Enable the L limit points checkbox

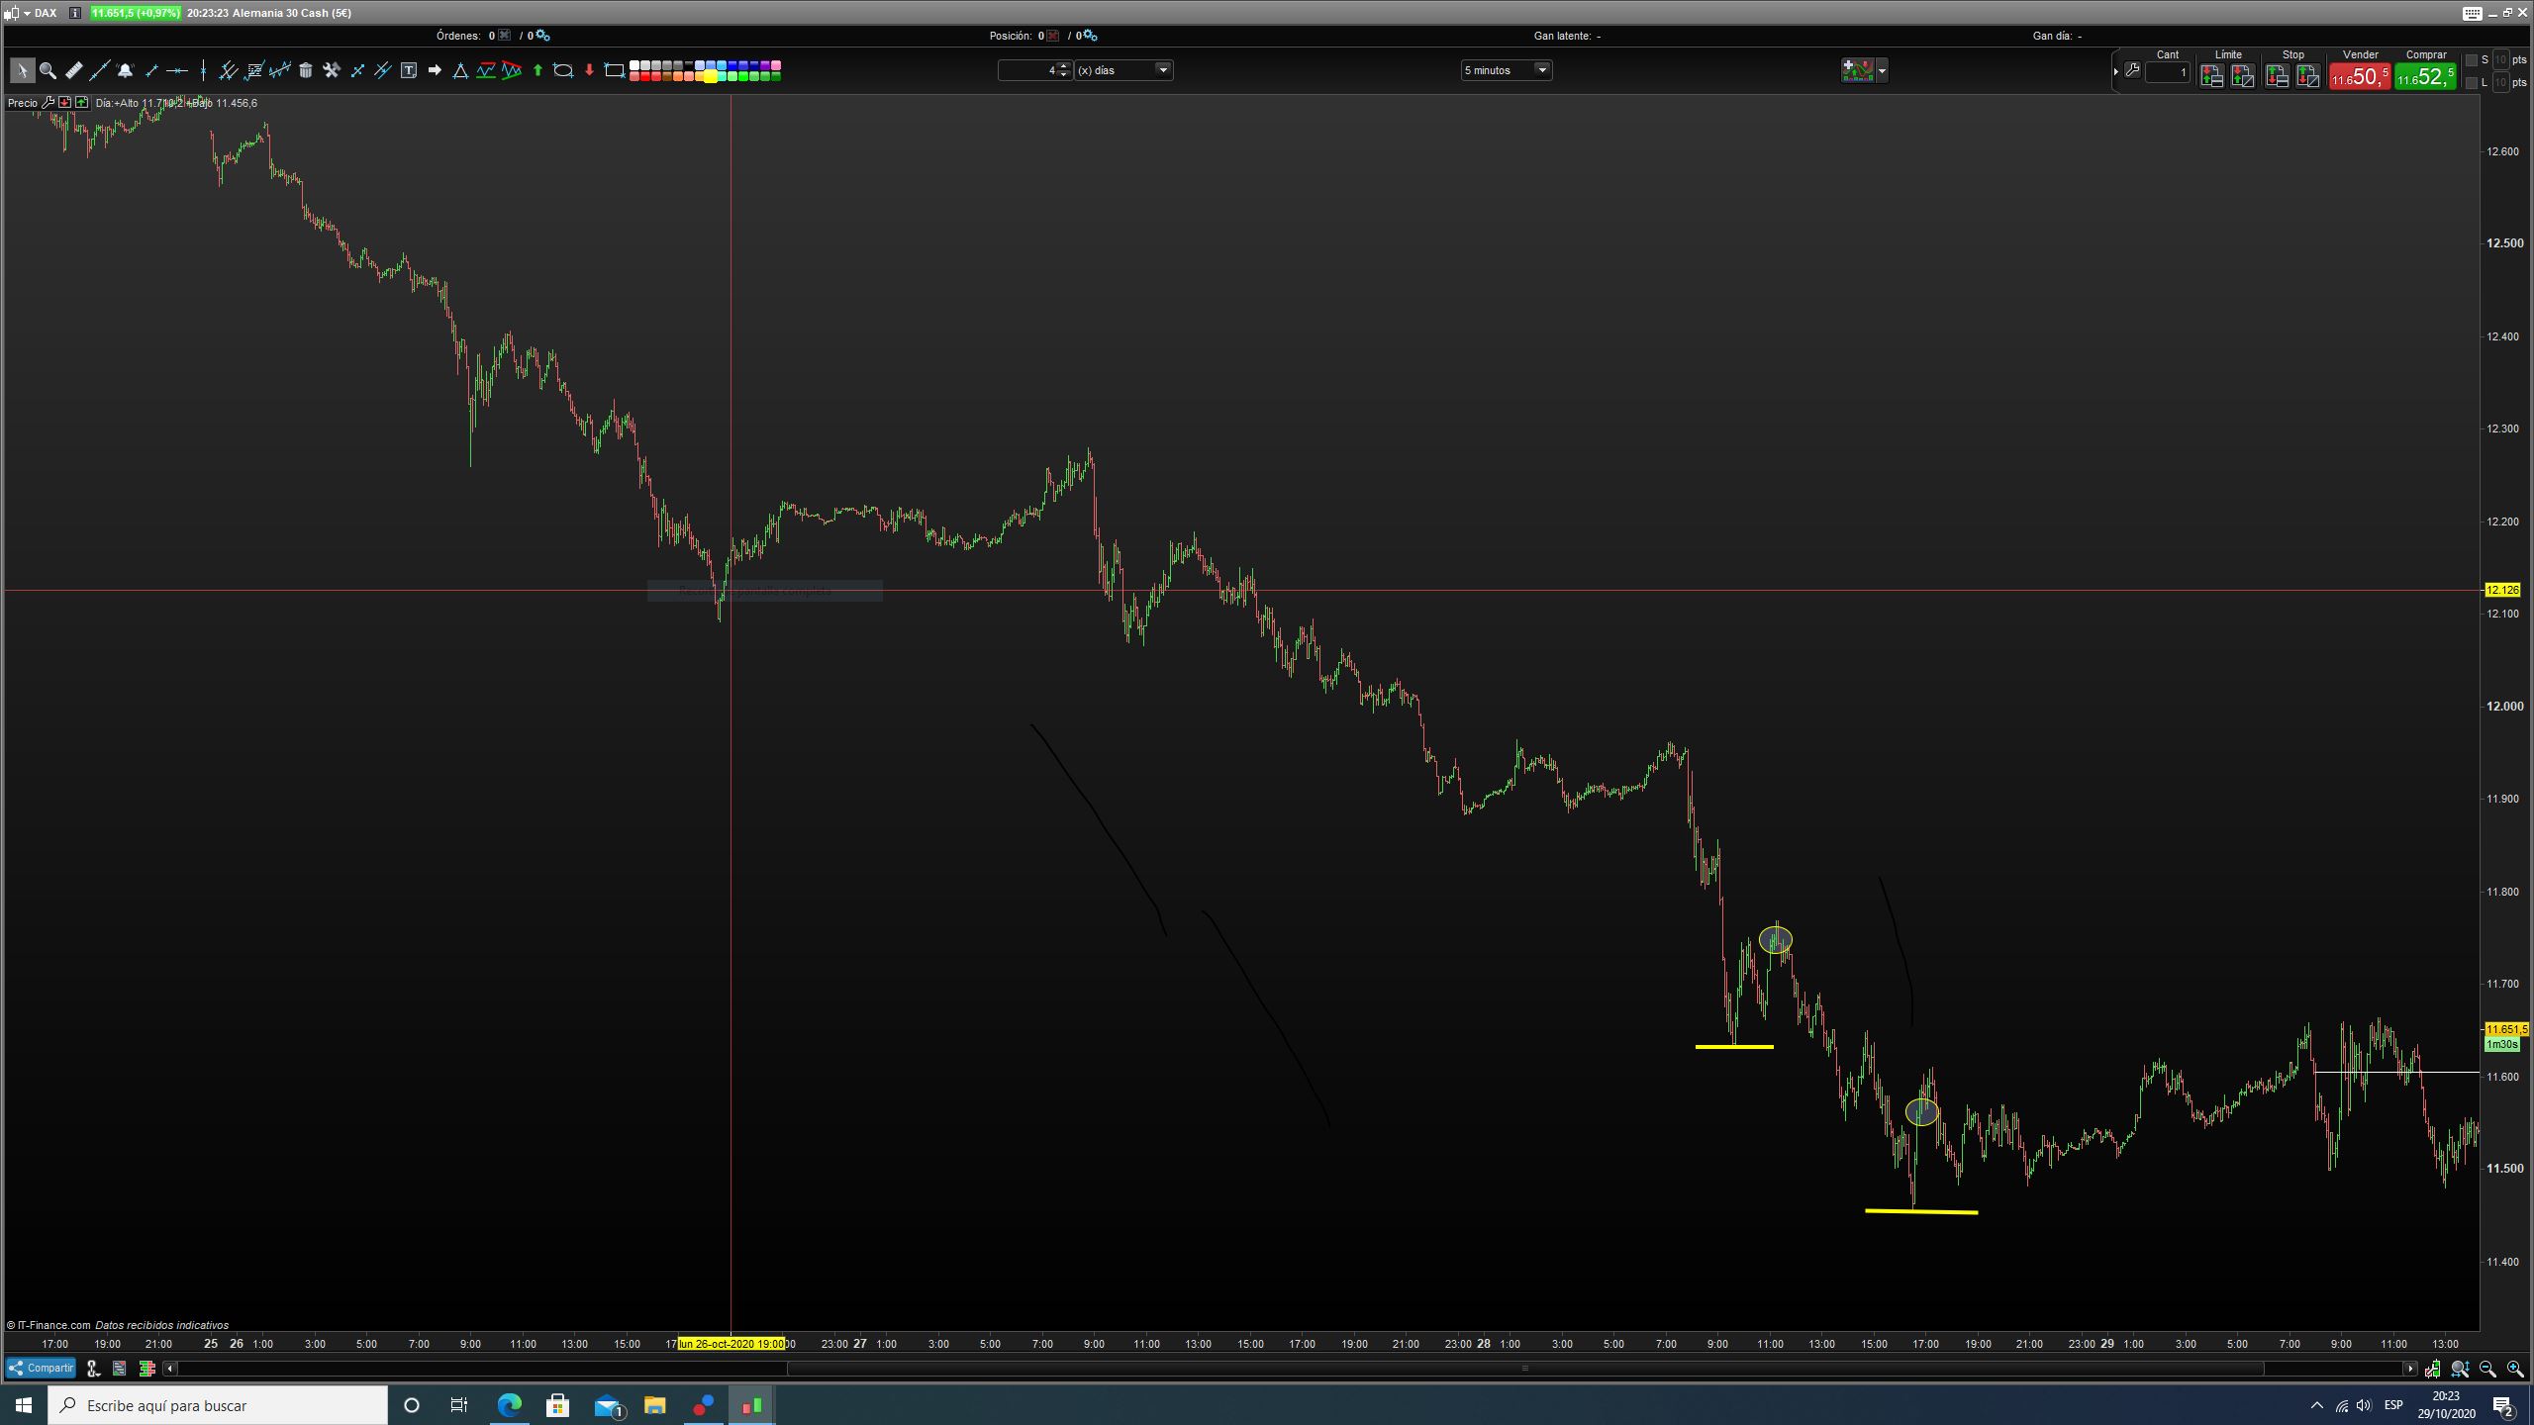coord(2472,82)
